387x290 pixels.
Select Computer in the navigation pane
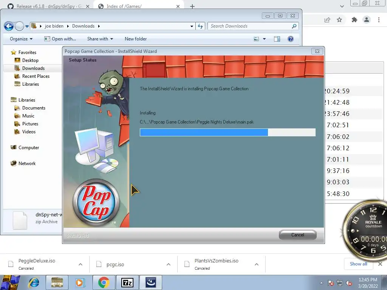29,148
